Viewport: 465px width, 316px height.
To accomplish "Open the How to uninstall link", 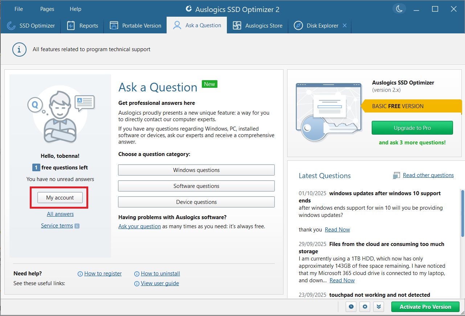I will point(160,274).
